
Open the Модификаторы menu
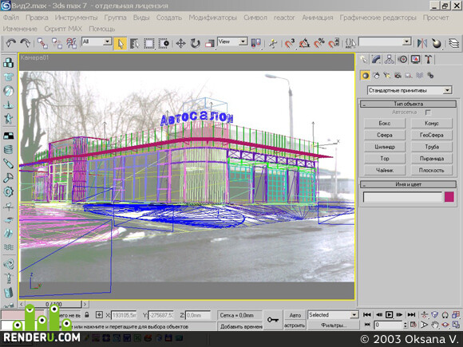coord(212,18)
